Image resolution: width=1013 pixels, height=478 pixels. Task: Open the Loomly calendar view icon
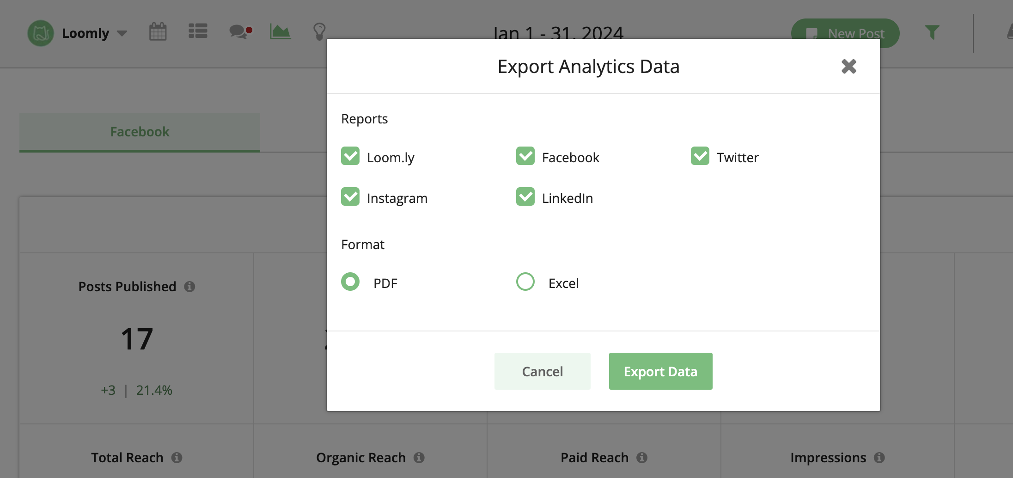click(157, 32)
